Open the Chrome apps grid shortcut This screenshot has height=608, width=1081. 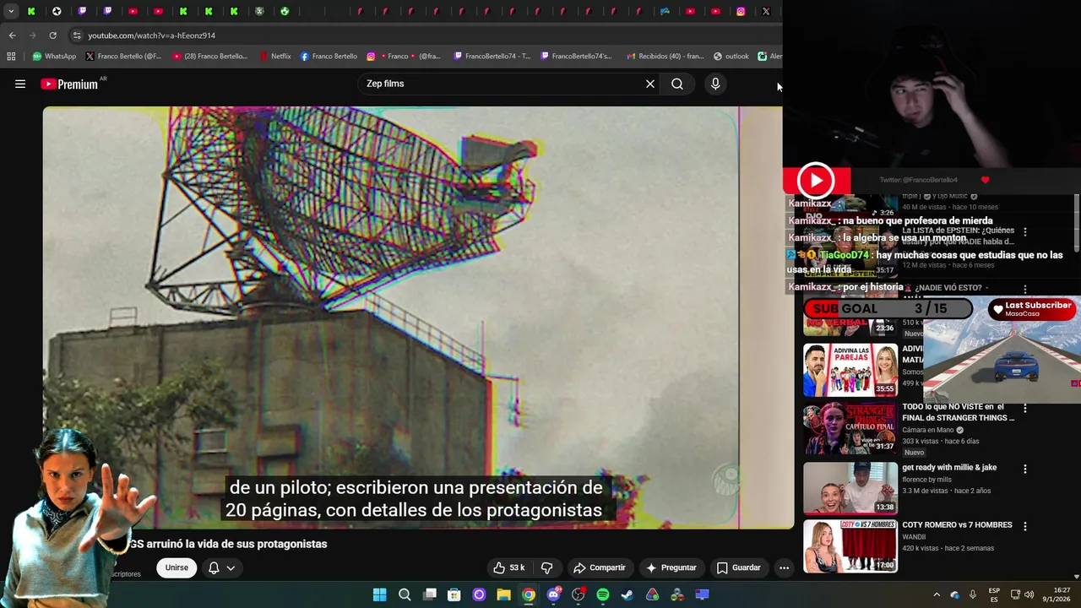[x=11, y=57]
